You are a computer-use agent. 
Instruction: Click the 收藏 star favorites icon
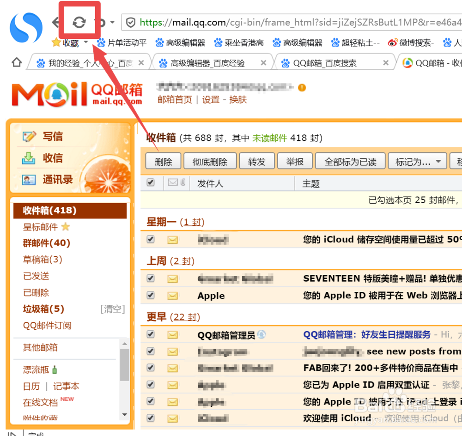[x=56, y=42]
